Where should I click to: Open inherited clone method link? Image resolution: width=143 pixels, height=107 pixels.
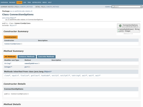[7, 76]
